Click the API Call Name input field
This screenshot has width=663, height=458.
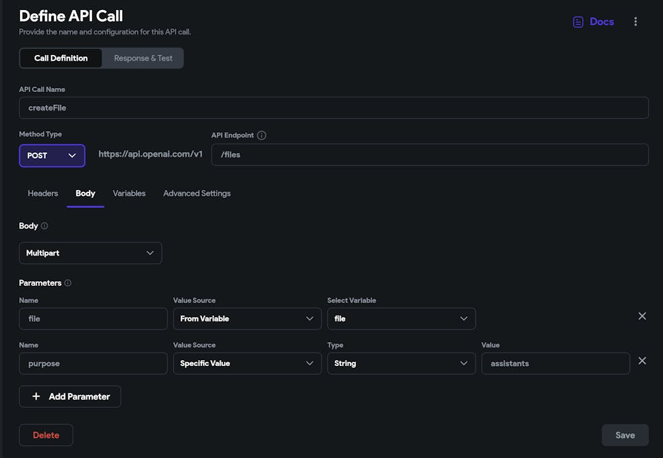tap(333, 108)
